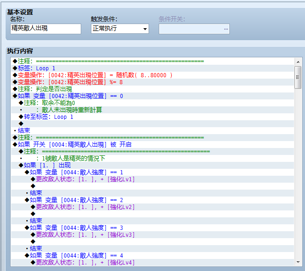
Task: Click the scroll up arrow of command list
Action: point(298,62)
